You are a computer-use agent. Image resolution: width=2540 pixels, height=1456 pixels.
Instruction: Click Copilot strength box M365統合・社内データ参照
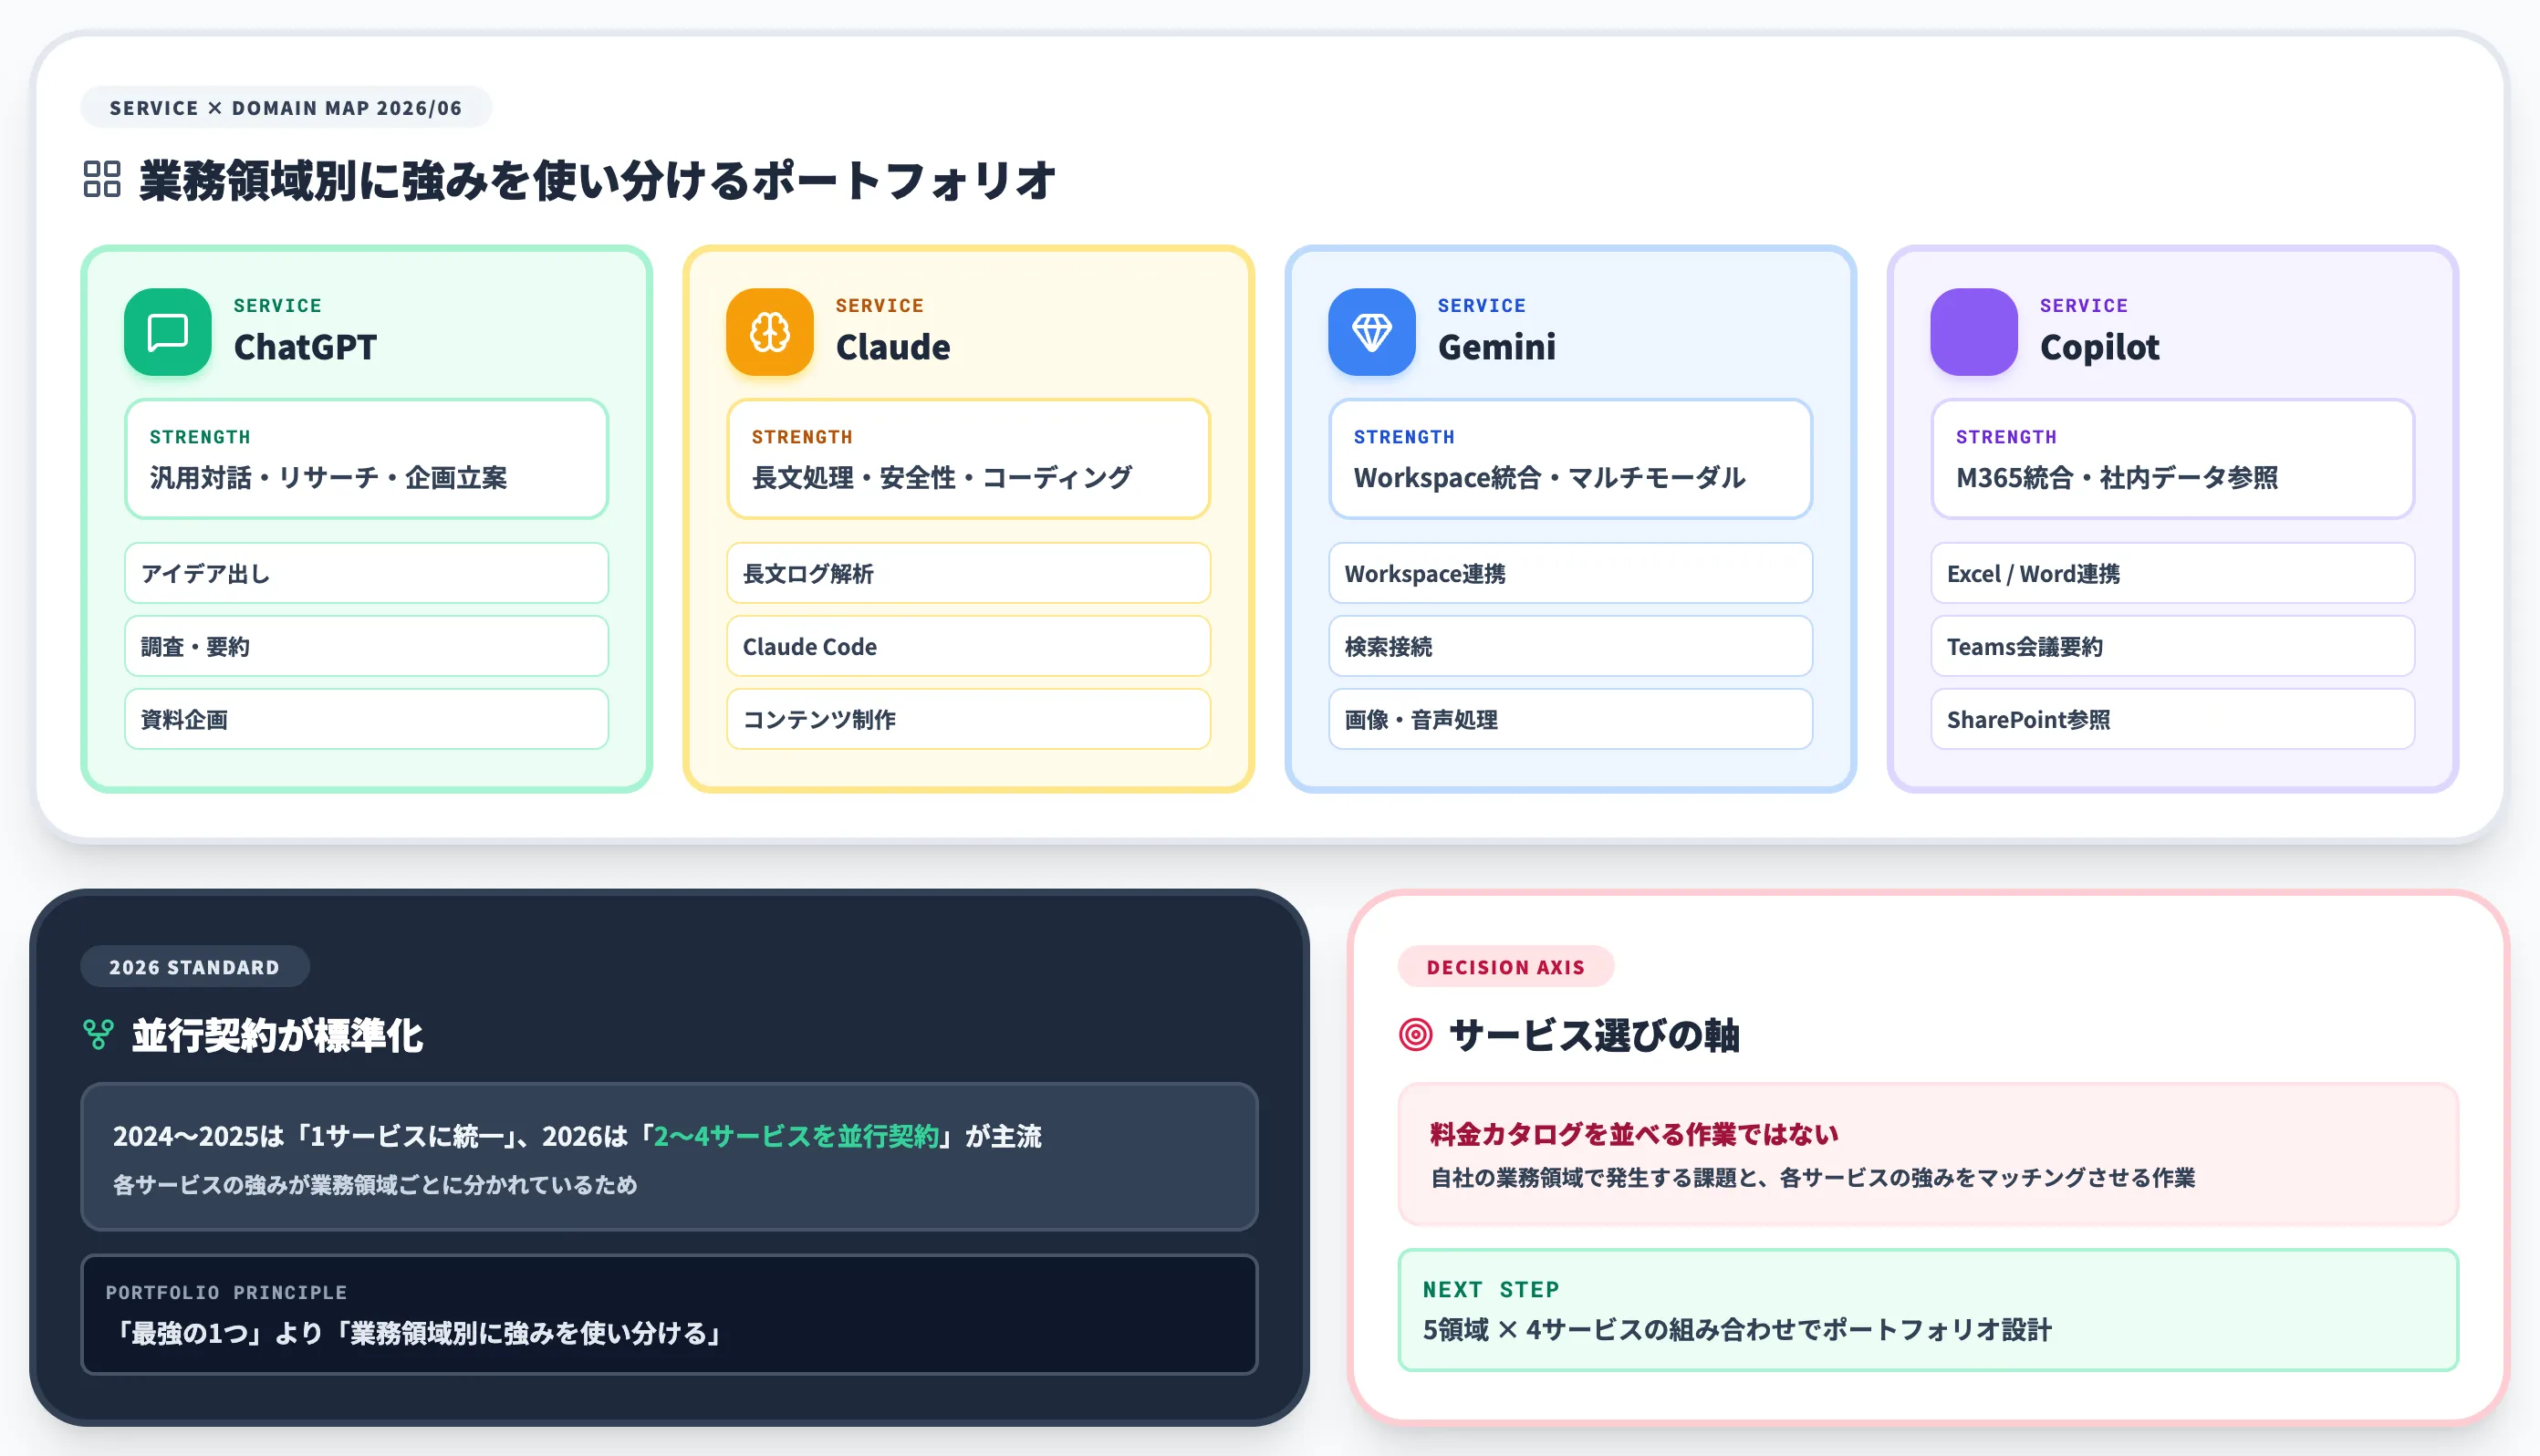tap(2172, 459)
